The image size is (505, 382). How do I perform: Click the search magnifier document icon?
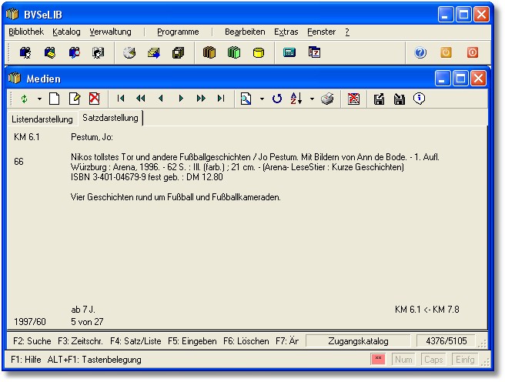coord(246,99)
